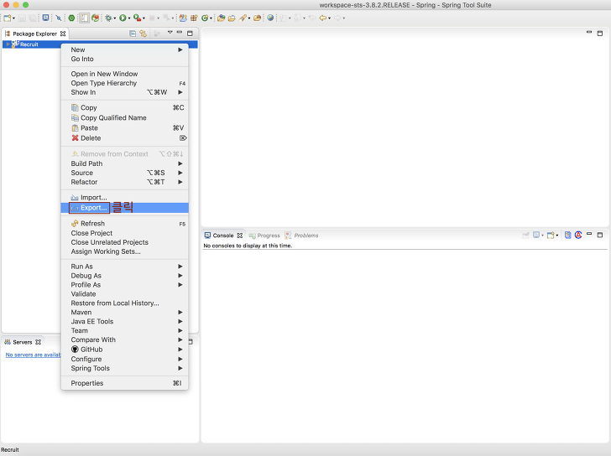
Task: Minimize the Package Explorer view
Action: click(180, 33)
